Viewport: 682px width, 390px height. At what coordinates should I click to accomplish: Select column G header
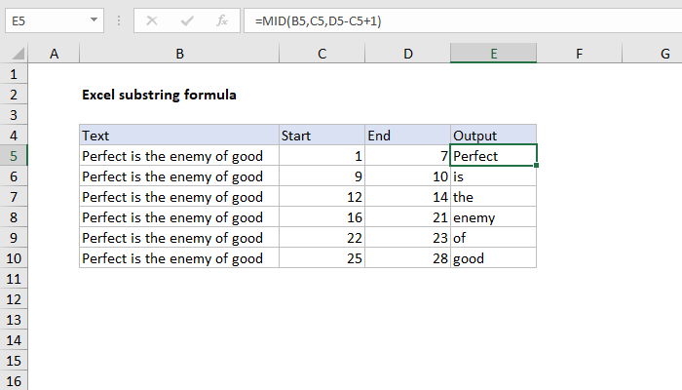pos(653,54)
